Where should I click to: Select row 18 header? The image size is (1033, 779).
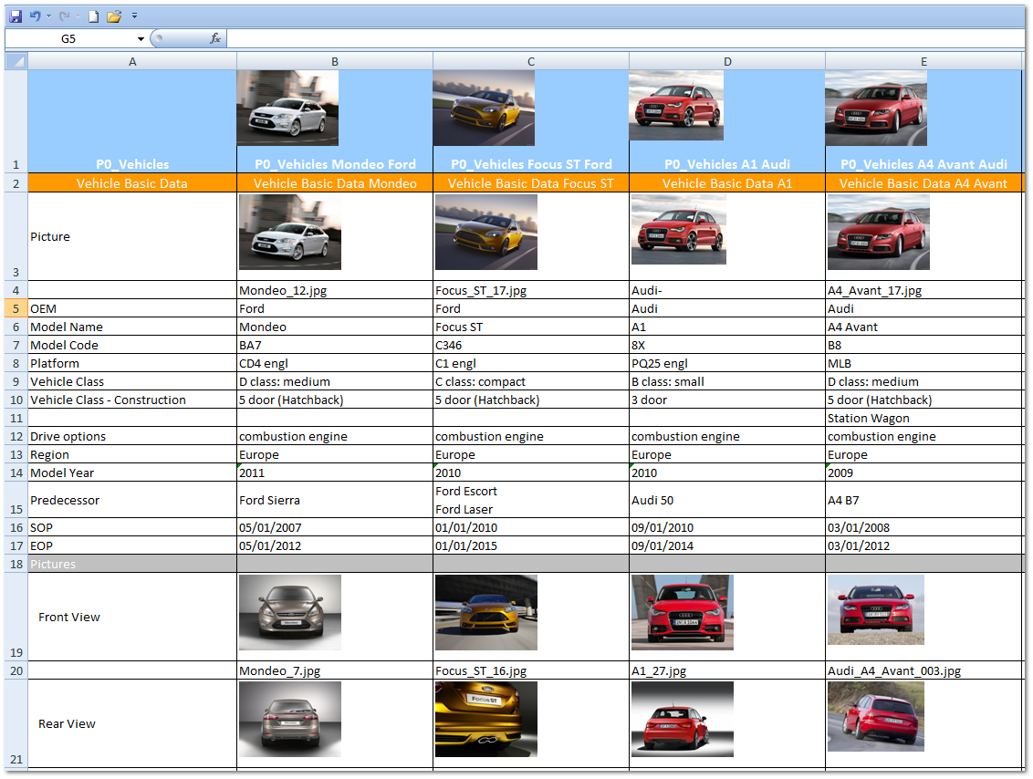(16, 565)
